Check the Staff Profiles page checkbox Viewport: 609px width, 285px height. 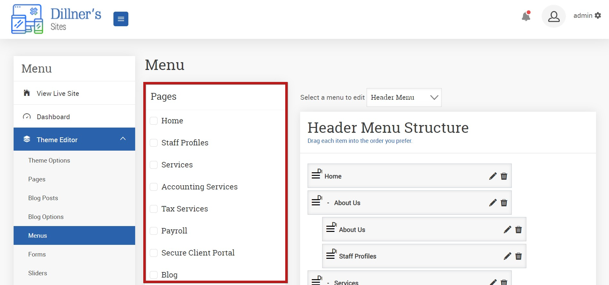click(x=154, y=143)
